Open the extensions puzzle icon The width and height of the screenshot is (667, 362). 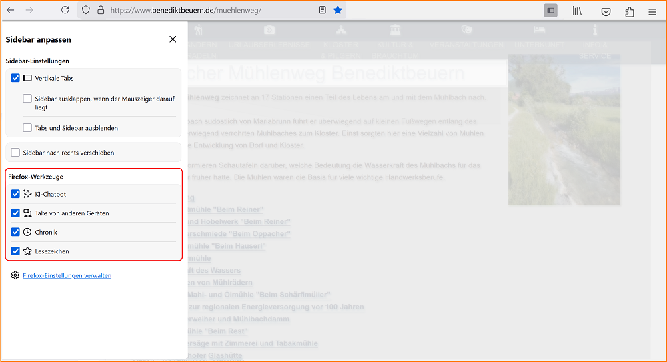(x=630, y=12)
